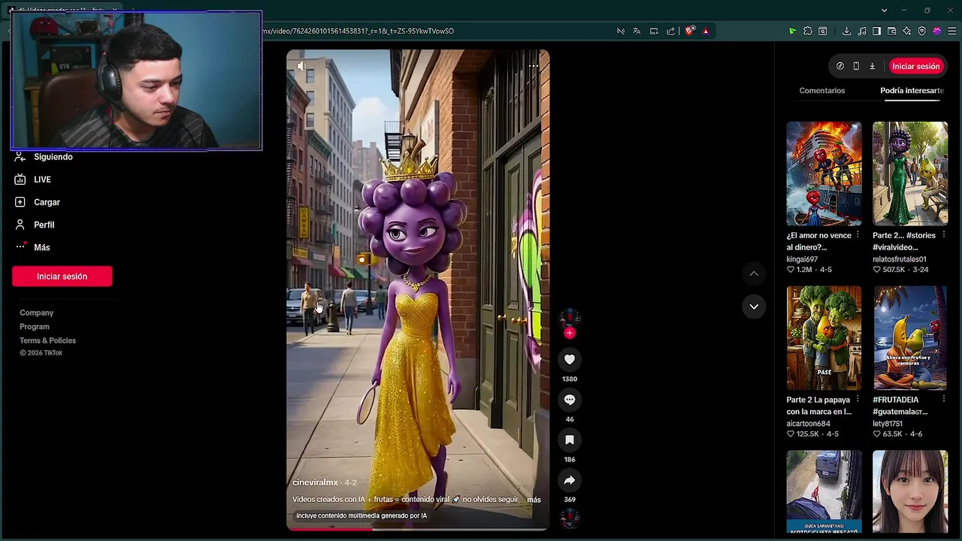The height and width of the screenshot is (541, 962).
Task: Save video using bookmark icon
Action: (x=570, y=440)
